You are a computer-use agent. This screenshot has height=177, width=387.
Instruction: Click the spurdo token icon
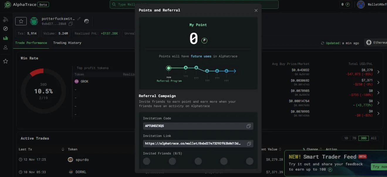70,159
